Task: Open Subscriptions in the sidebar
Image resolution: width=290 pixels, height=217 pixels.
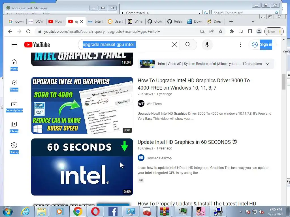Action: point(14,107)
